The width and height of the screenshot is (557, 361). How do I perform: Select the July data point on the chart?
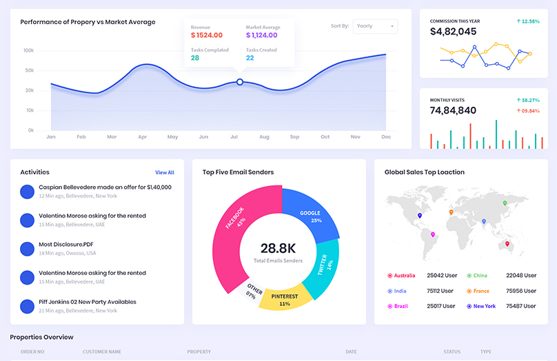pyautogui.click(x=240, y=82)
